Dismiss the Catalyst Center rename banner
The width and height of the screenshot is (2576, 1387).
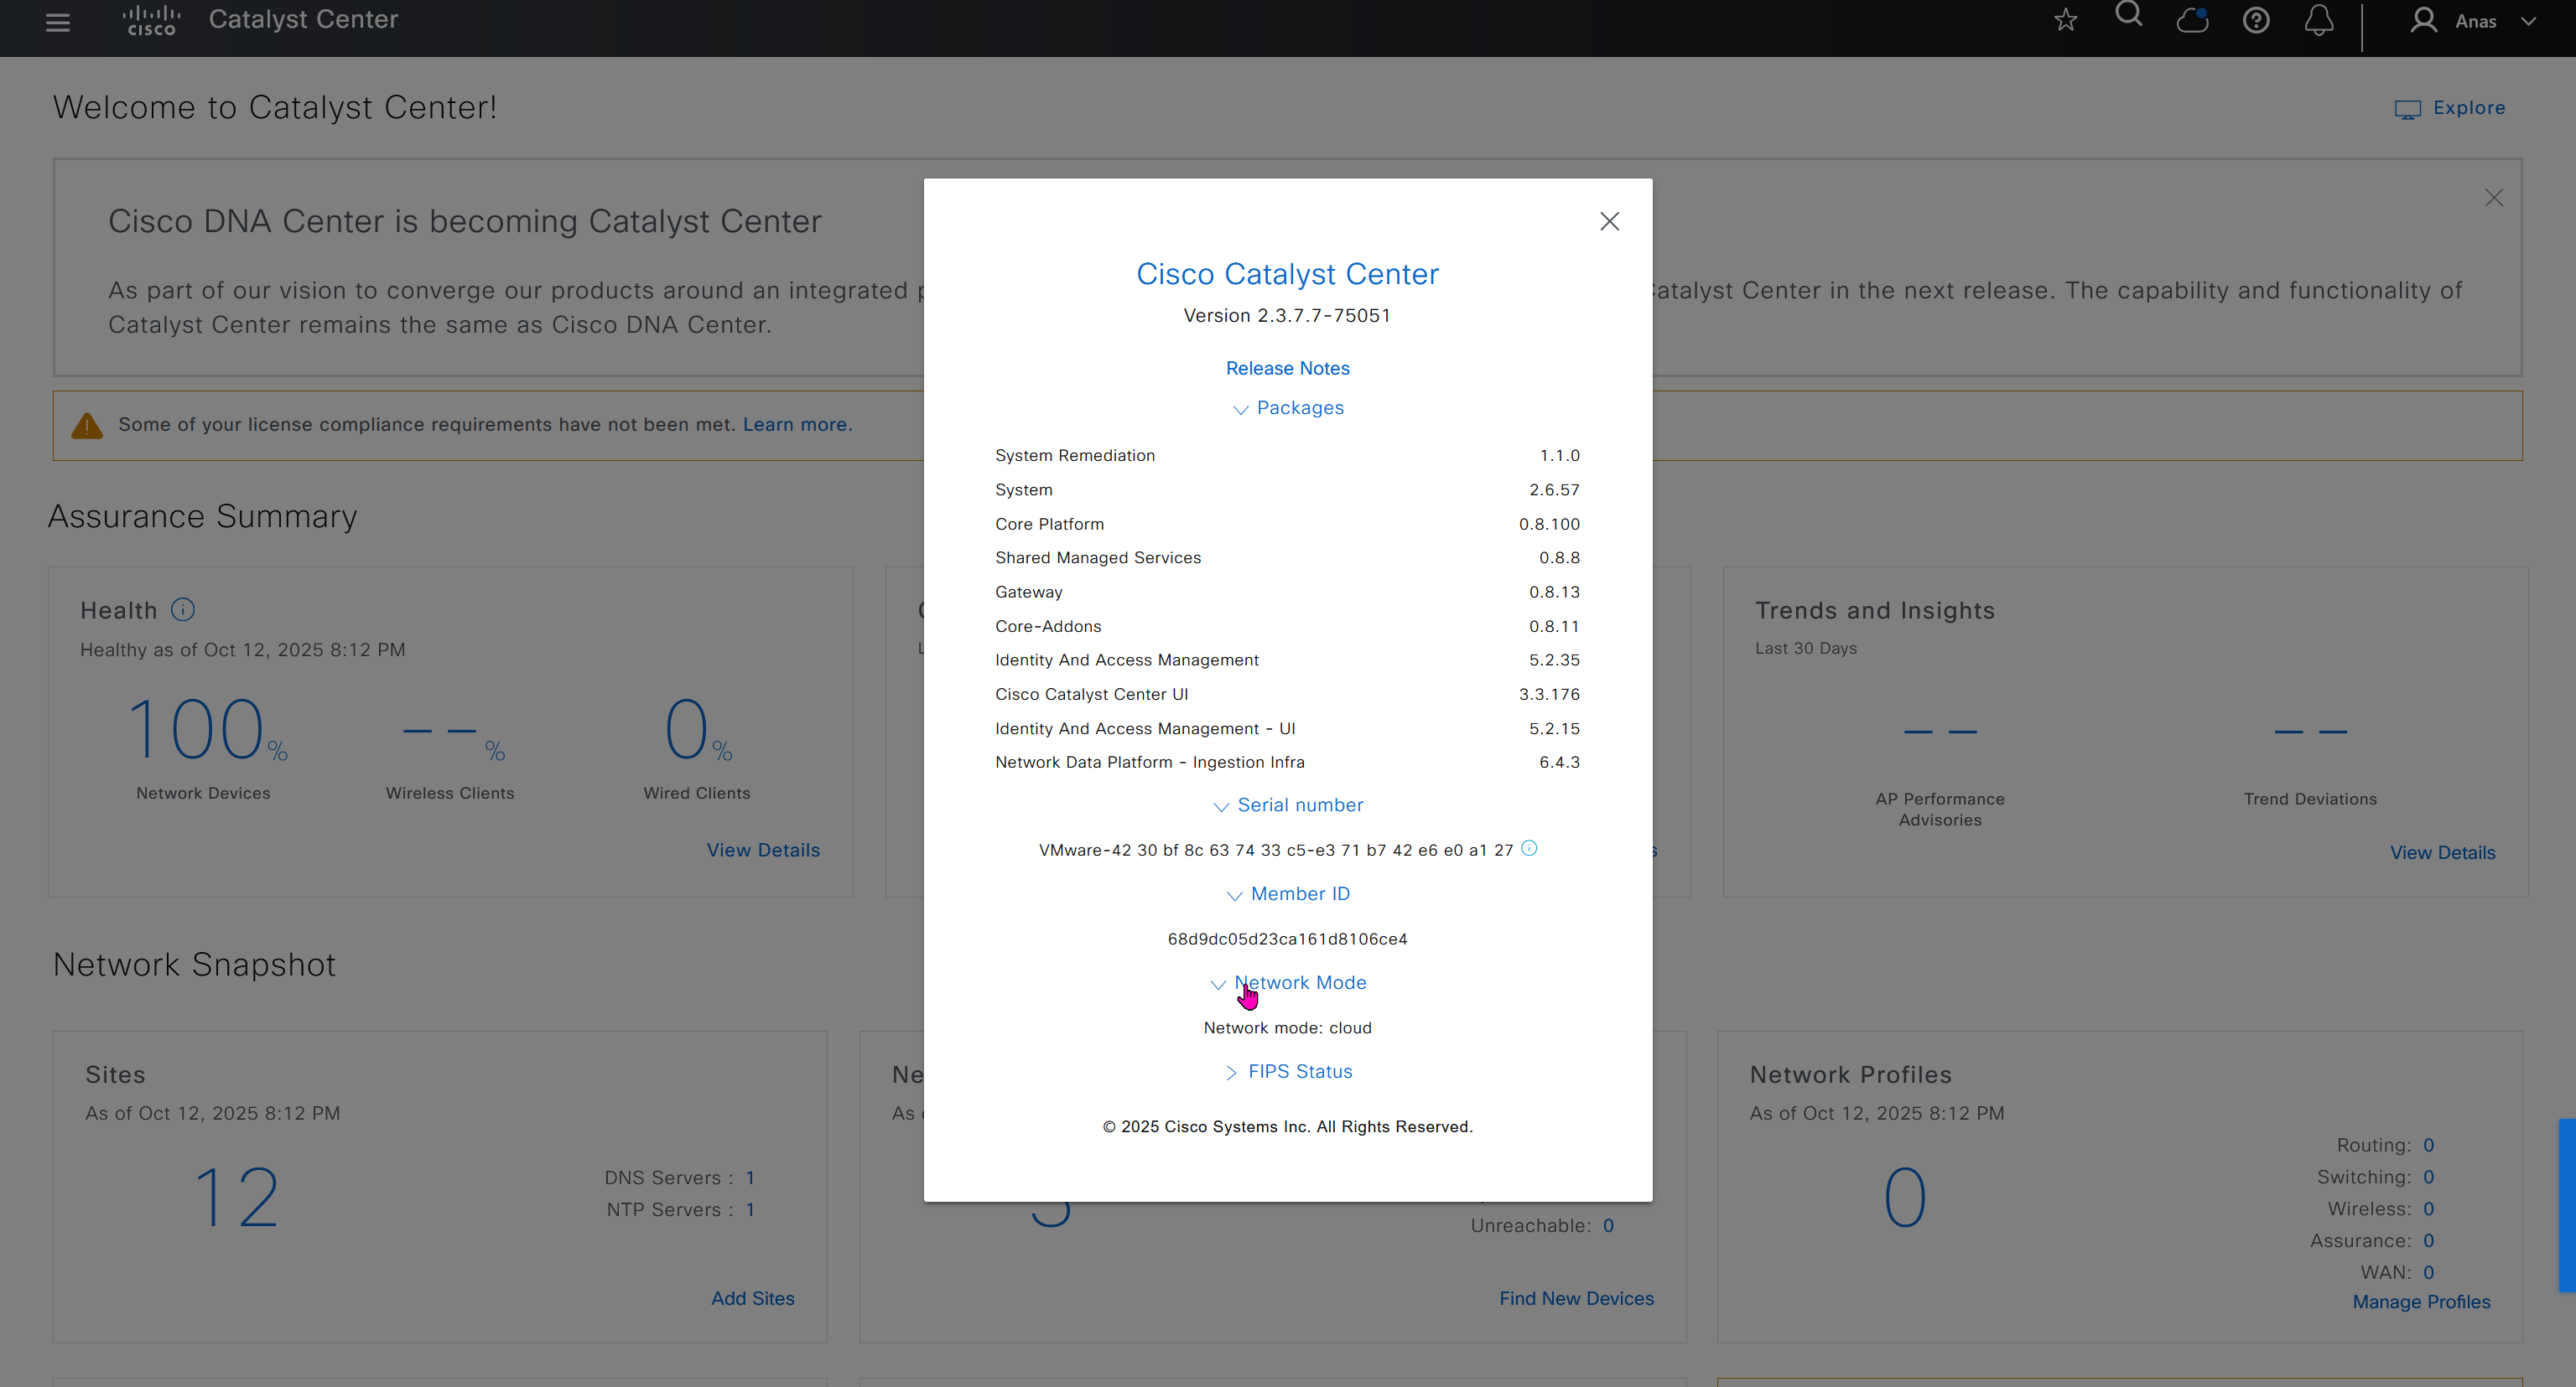2493,198
